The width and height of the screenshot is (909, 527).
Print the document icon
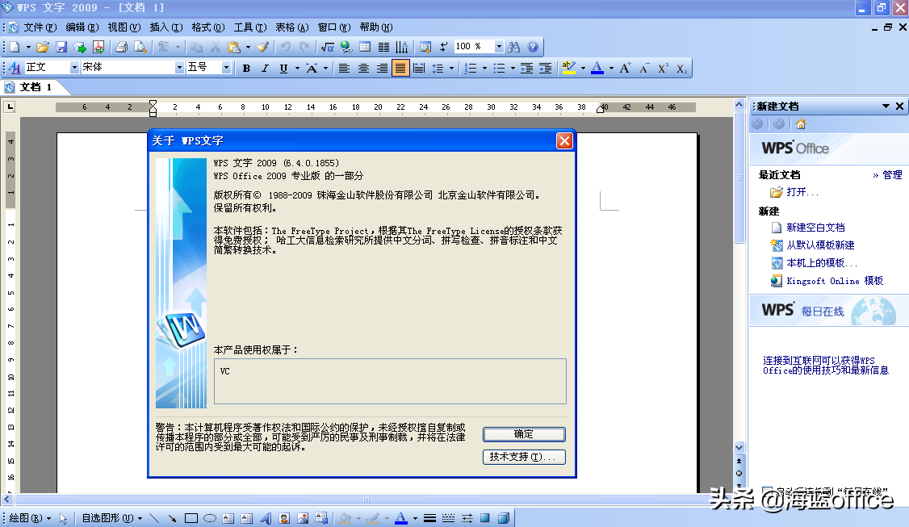coord(122,47)
